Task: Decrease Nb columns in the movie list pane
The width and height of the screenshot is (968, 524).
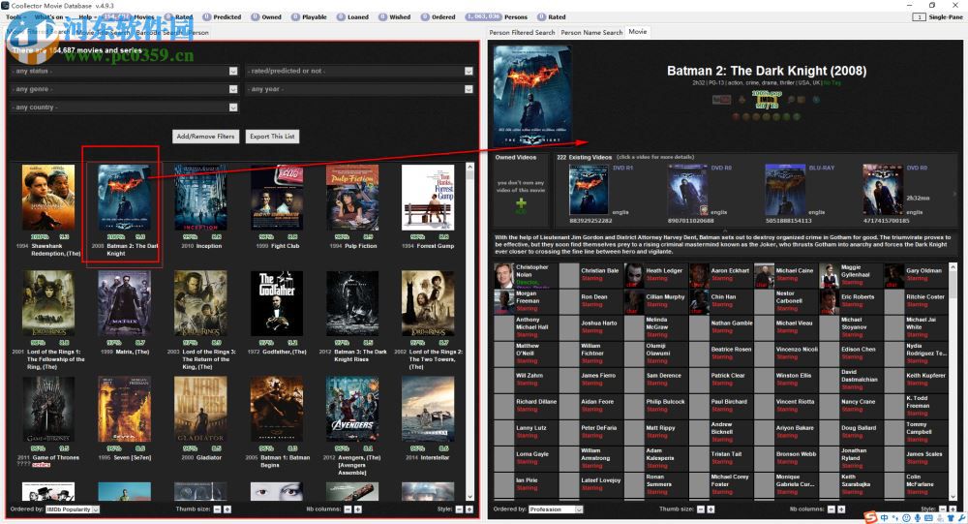Action: pos(348,509)
